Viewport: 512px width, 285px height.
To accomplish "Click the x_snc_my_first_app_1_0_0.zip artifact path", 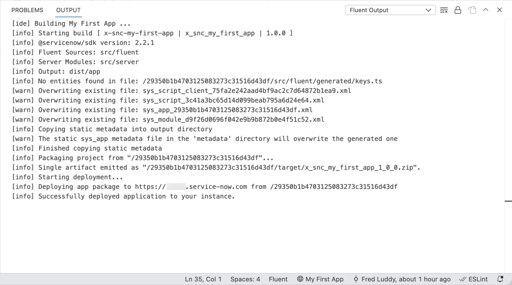I will pos(279,168).
